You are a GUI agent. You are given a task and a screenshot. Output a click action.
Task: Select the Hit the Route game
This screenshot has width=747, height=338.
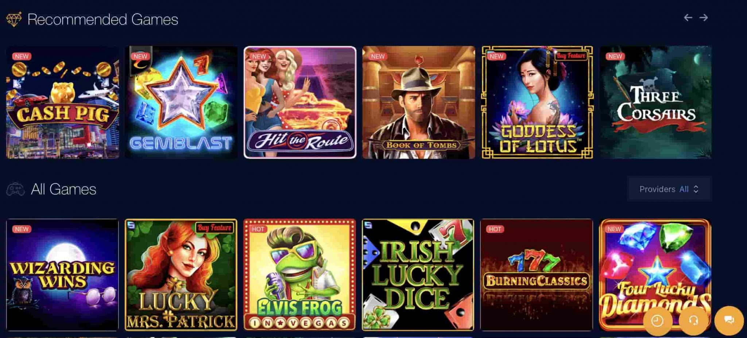coord(300,102)
